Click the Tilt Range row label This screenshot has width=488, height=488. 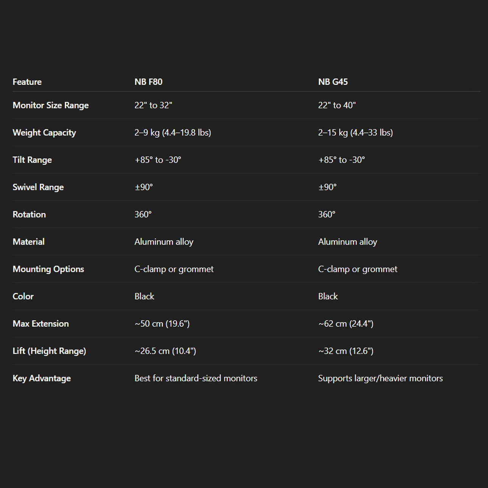32,160
